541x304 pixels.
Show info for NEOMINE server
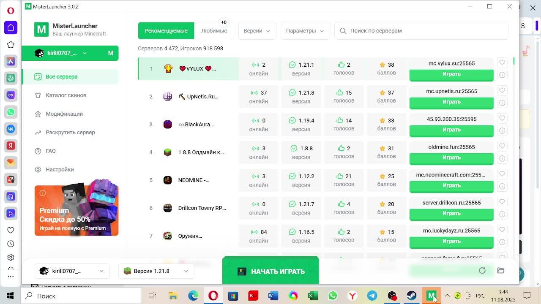502,186
